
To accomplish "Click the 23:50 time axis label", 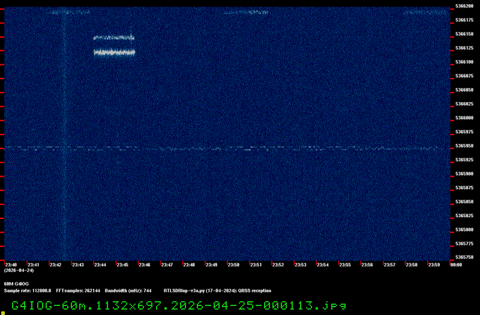I will 233,265.
